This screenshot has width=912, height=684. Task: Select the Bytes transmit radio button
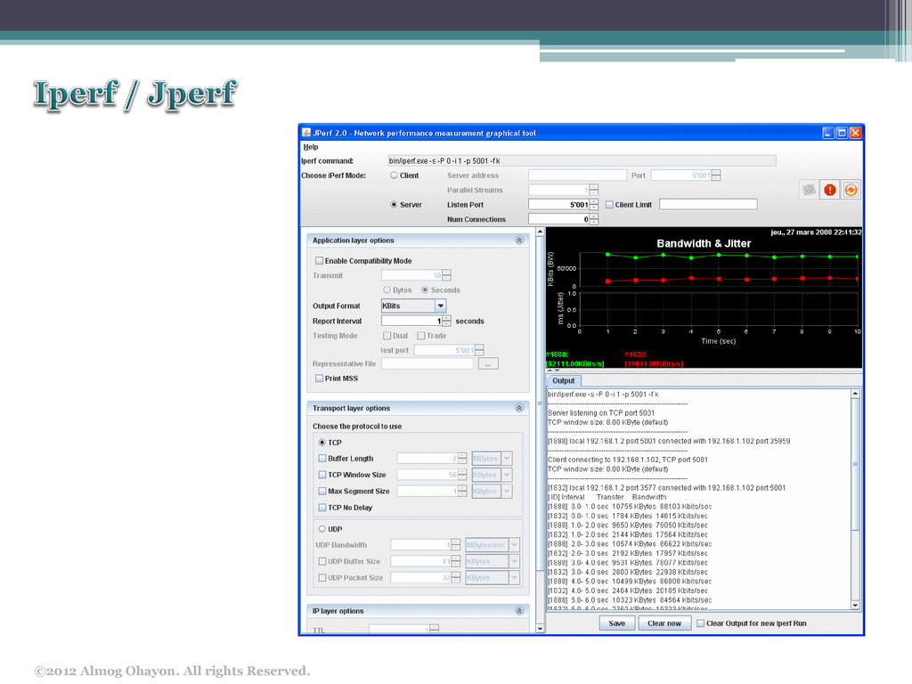(x=387, y=289)
